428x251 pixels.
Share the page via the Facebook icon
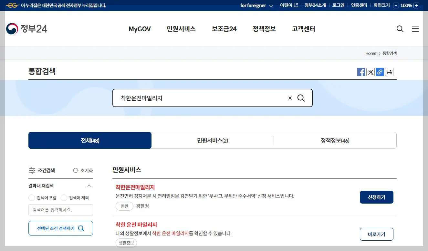[x=361, y=72]
